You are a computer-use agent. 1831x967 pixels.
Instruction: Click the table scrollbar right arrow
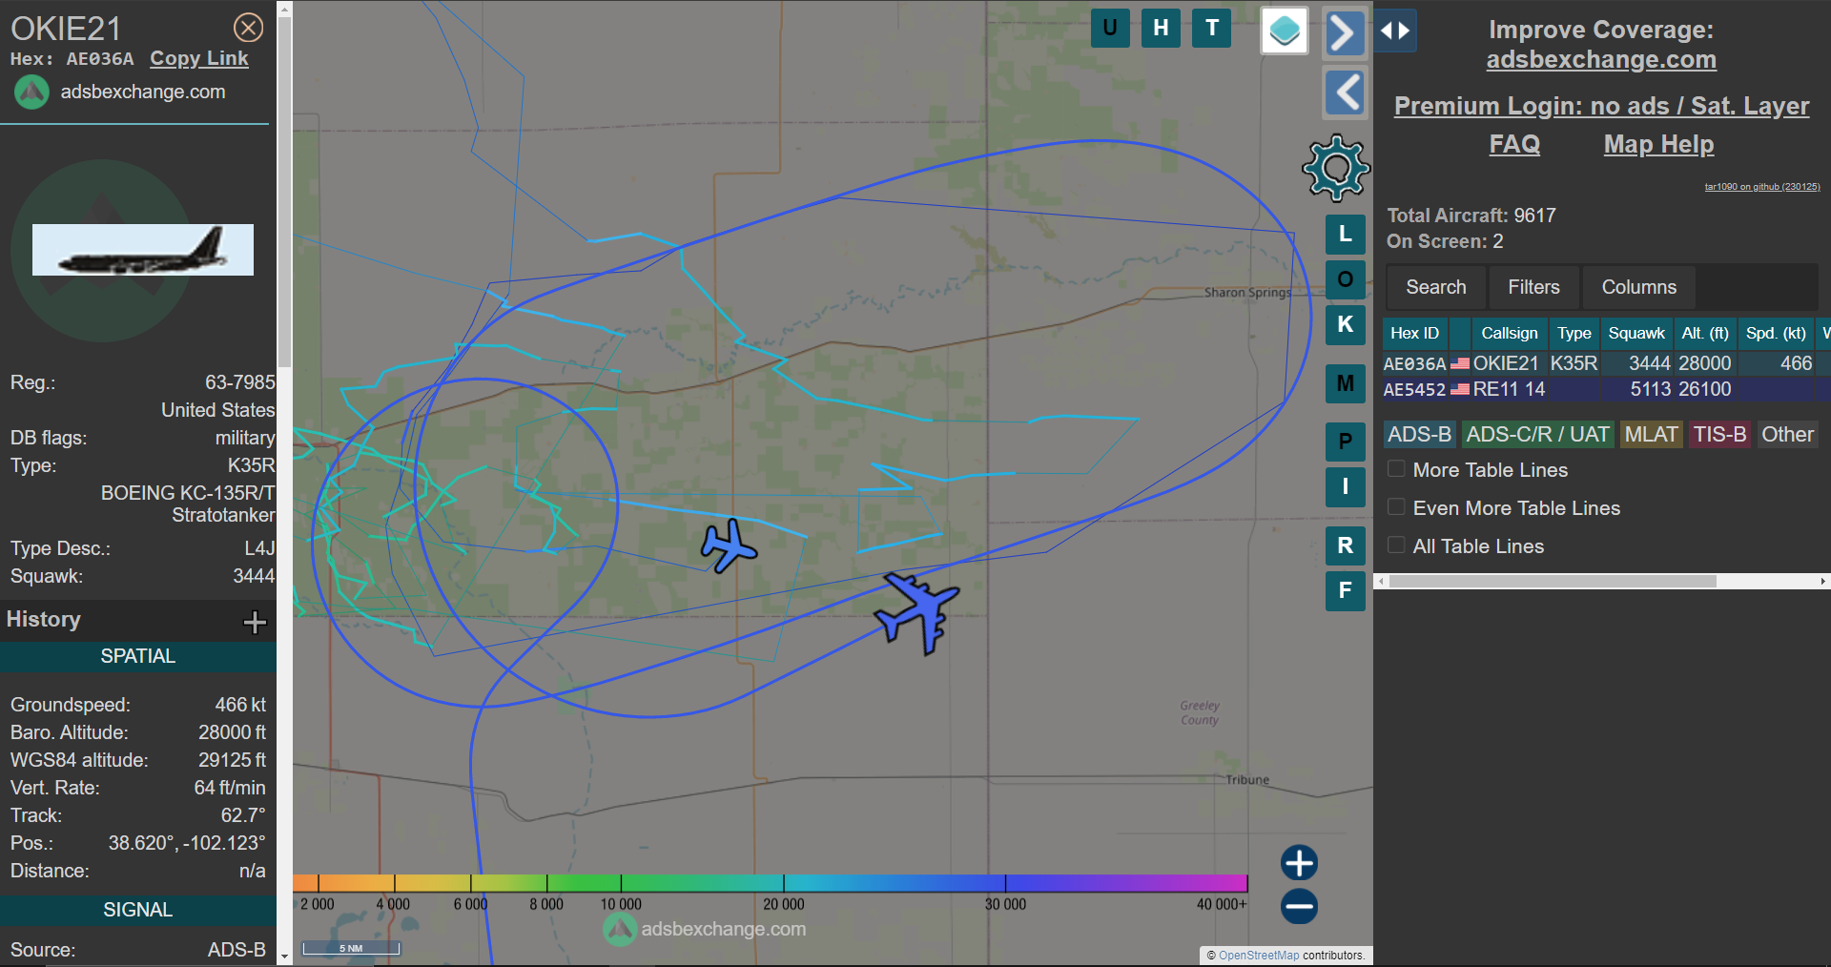point(1823,581)
